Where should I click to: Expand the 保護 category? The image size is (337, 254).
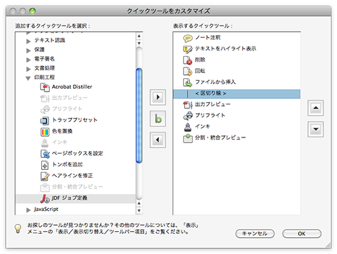point(28,51)
